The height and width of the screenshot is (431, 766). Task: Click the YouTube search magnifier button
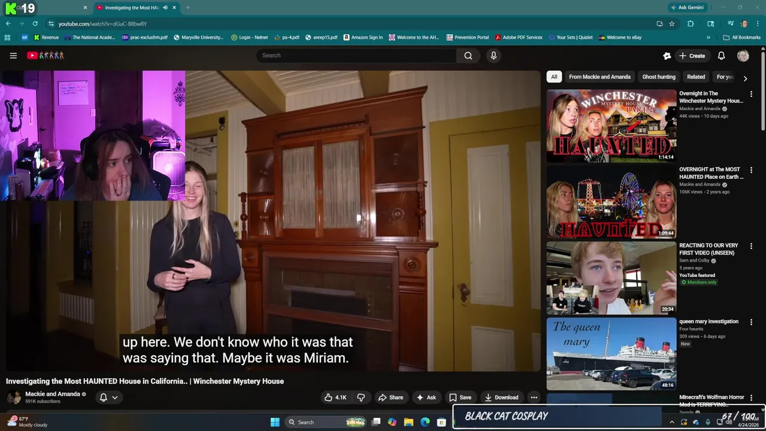(468, 56)
